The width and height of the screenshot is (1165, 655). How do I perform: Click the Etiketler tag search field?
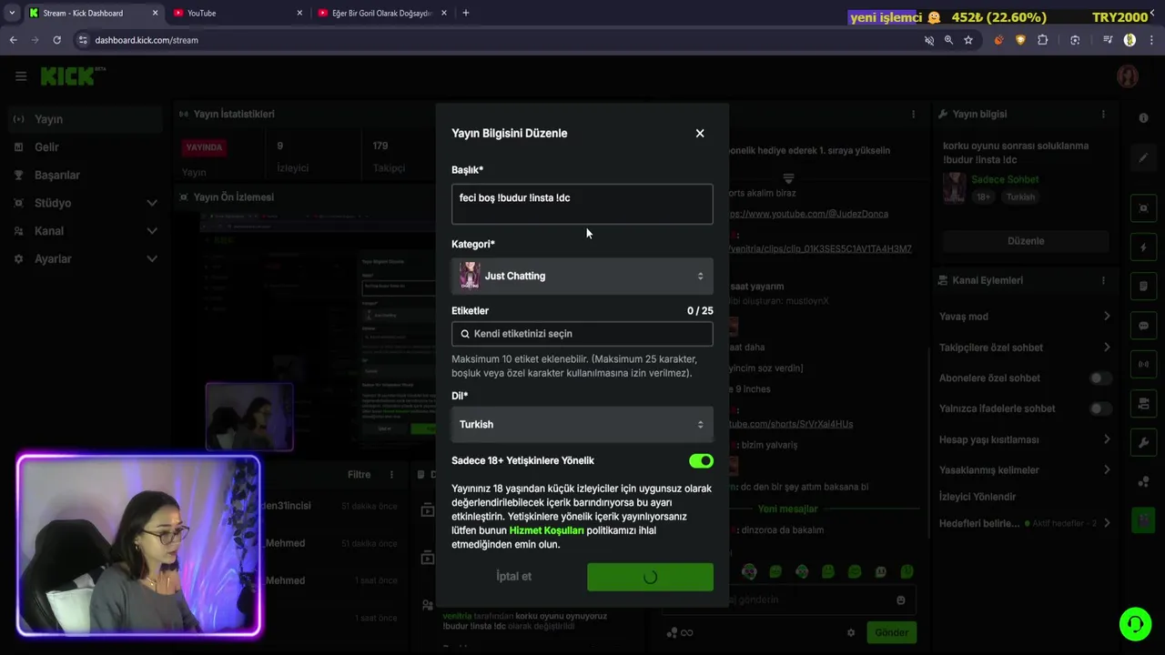coord(582,334)
